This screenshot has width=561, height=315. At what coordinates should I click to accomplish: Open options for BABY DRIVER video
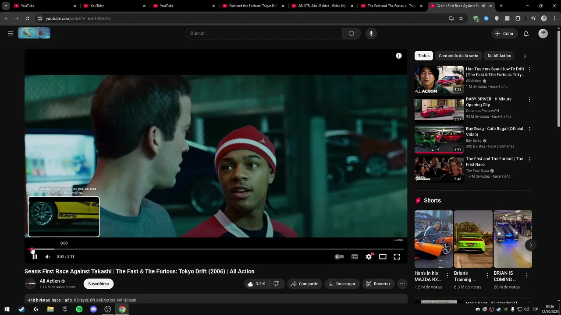tap(529, 100)
